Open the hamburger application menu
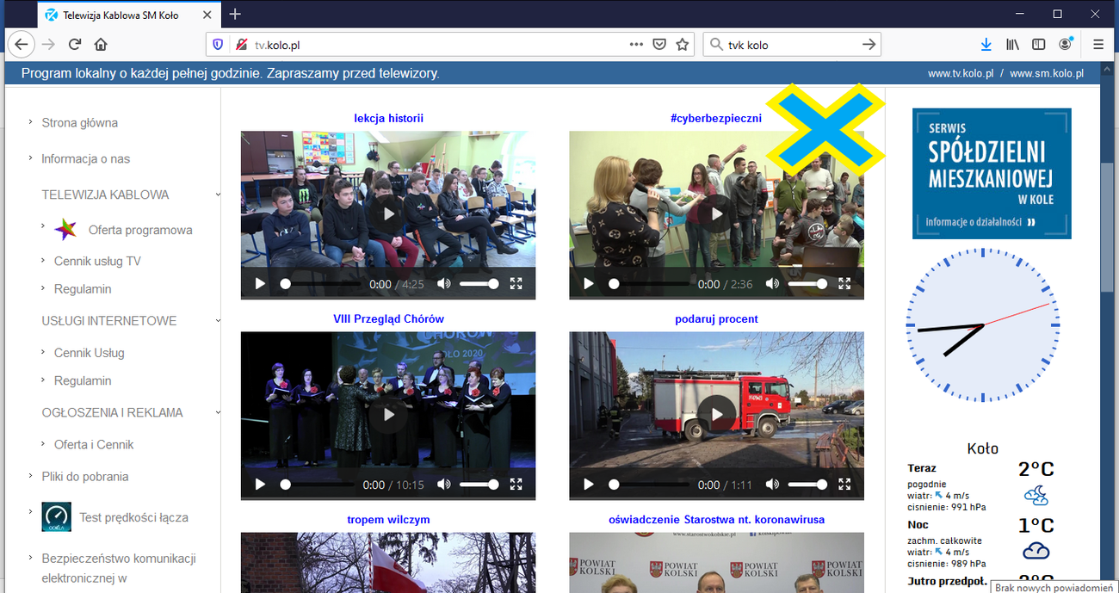Screen dimensions: 1119x593 pyautogui.click(x=1098, y=44)
